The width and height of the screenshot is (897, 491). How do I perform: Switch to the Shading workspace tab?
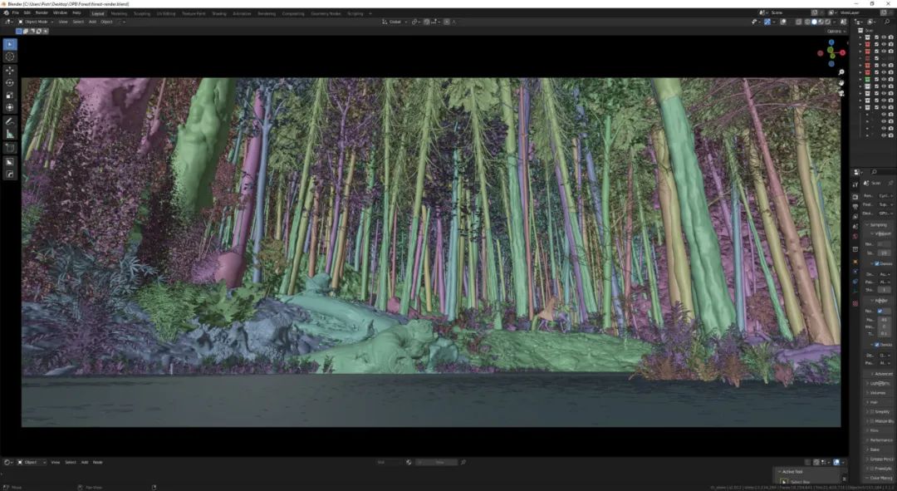pyautogui.click(x=218, y=13)
